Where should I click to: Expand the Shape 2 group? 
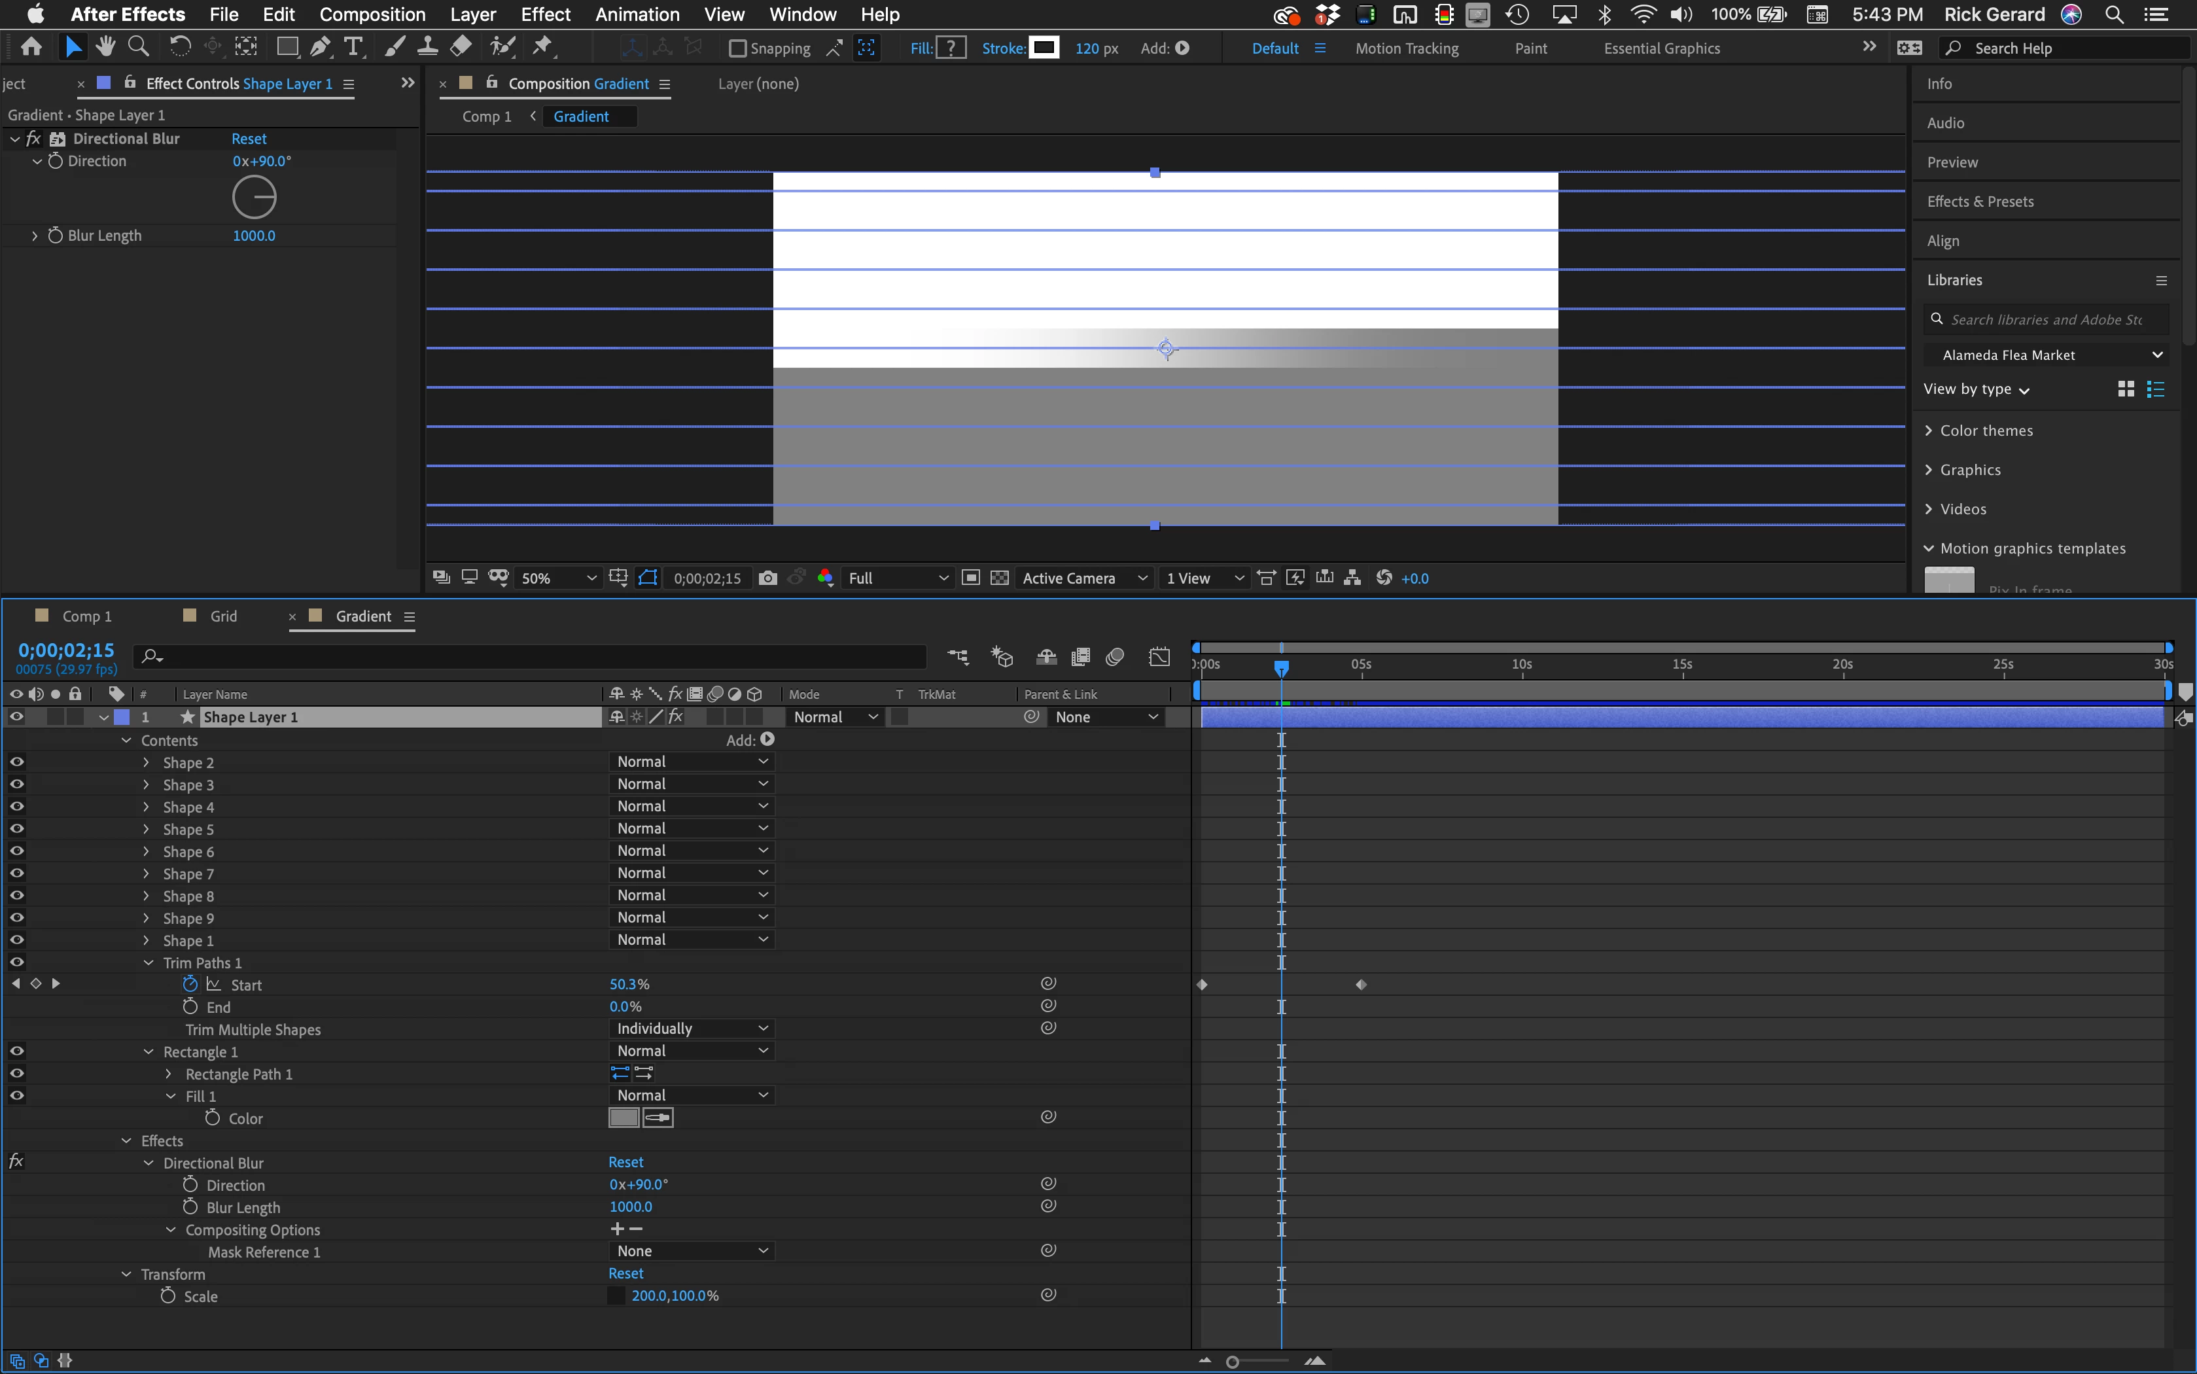point(147,762)
